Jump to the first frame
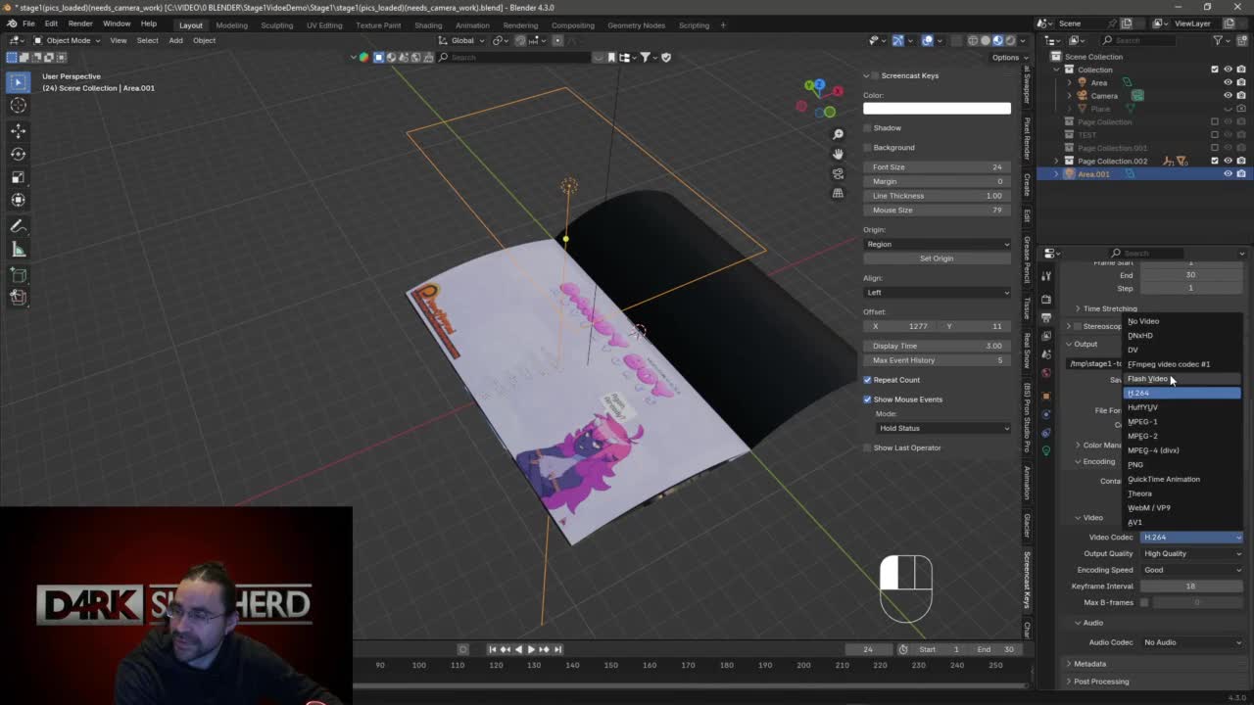Screen dimensions: 1254x705 [493, 649]
